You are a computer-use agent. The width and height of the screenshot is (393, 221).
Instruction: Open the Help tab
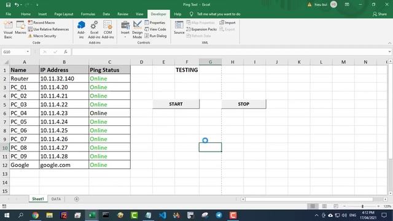[x=177, y=14]
